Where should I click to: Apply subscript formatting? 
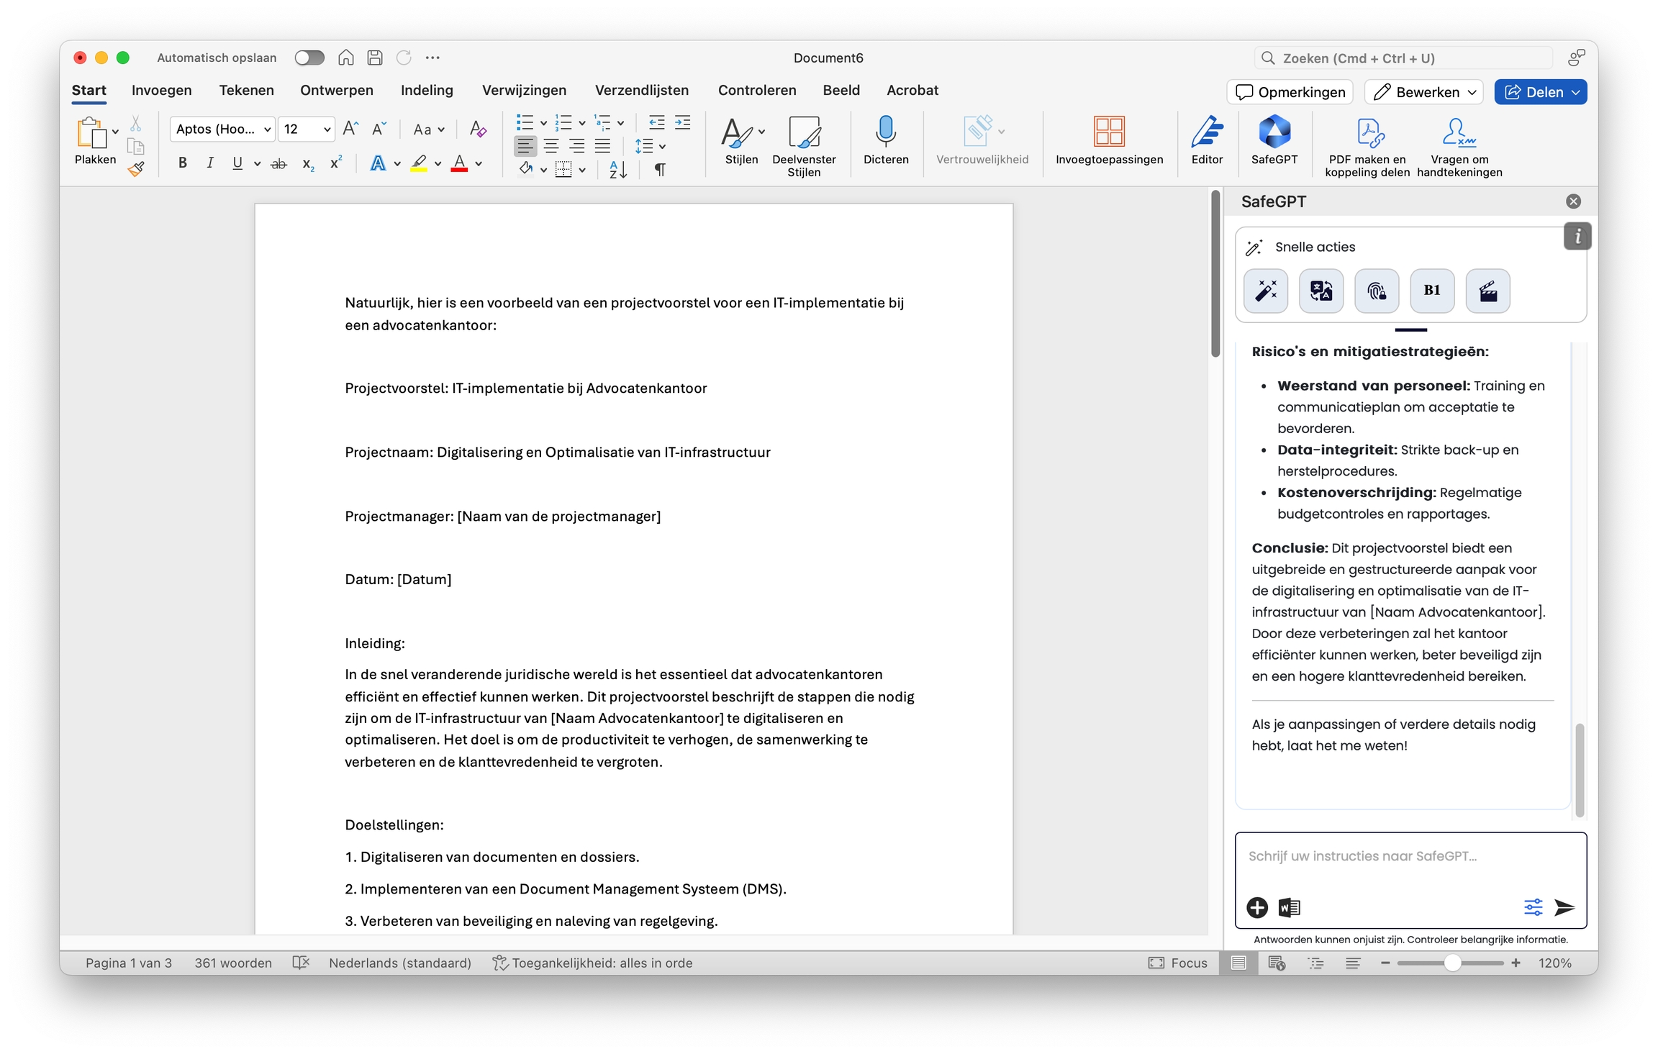[307, 164]
